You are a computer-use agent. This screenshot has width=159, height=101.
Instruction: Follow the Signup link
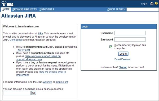point(123,67)
